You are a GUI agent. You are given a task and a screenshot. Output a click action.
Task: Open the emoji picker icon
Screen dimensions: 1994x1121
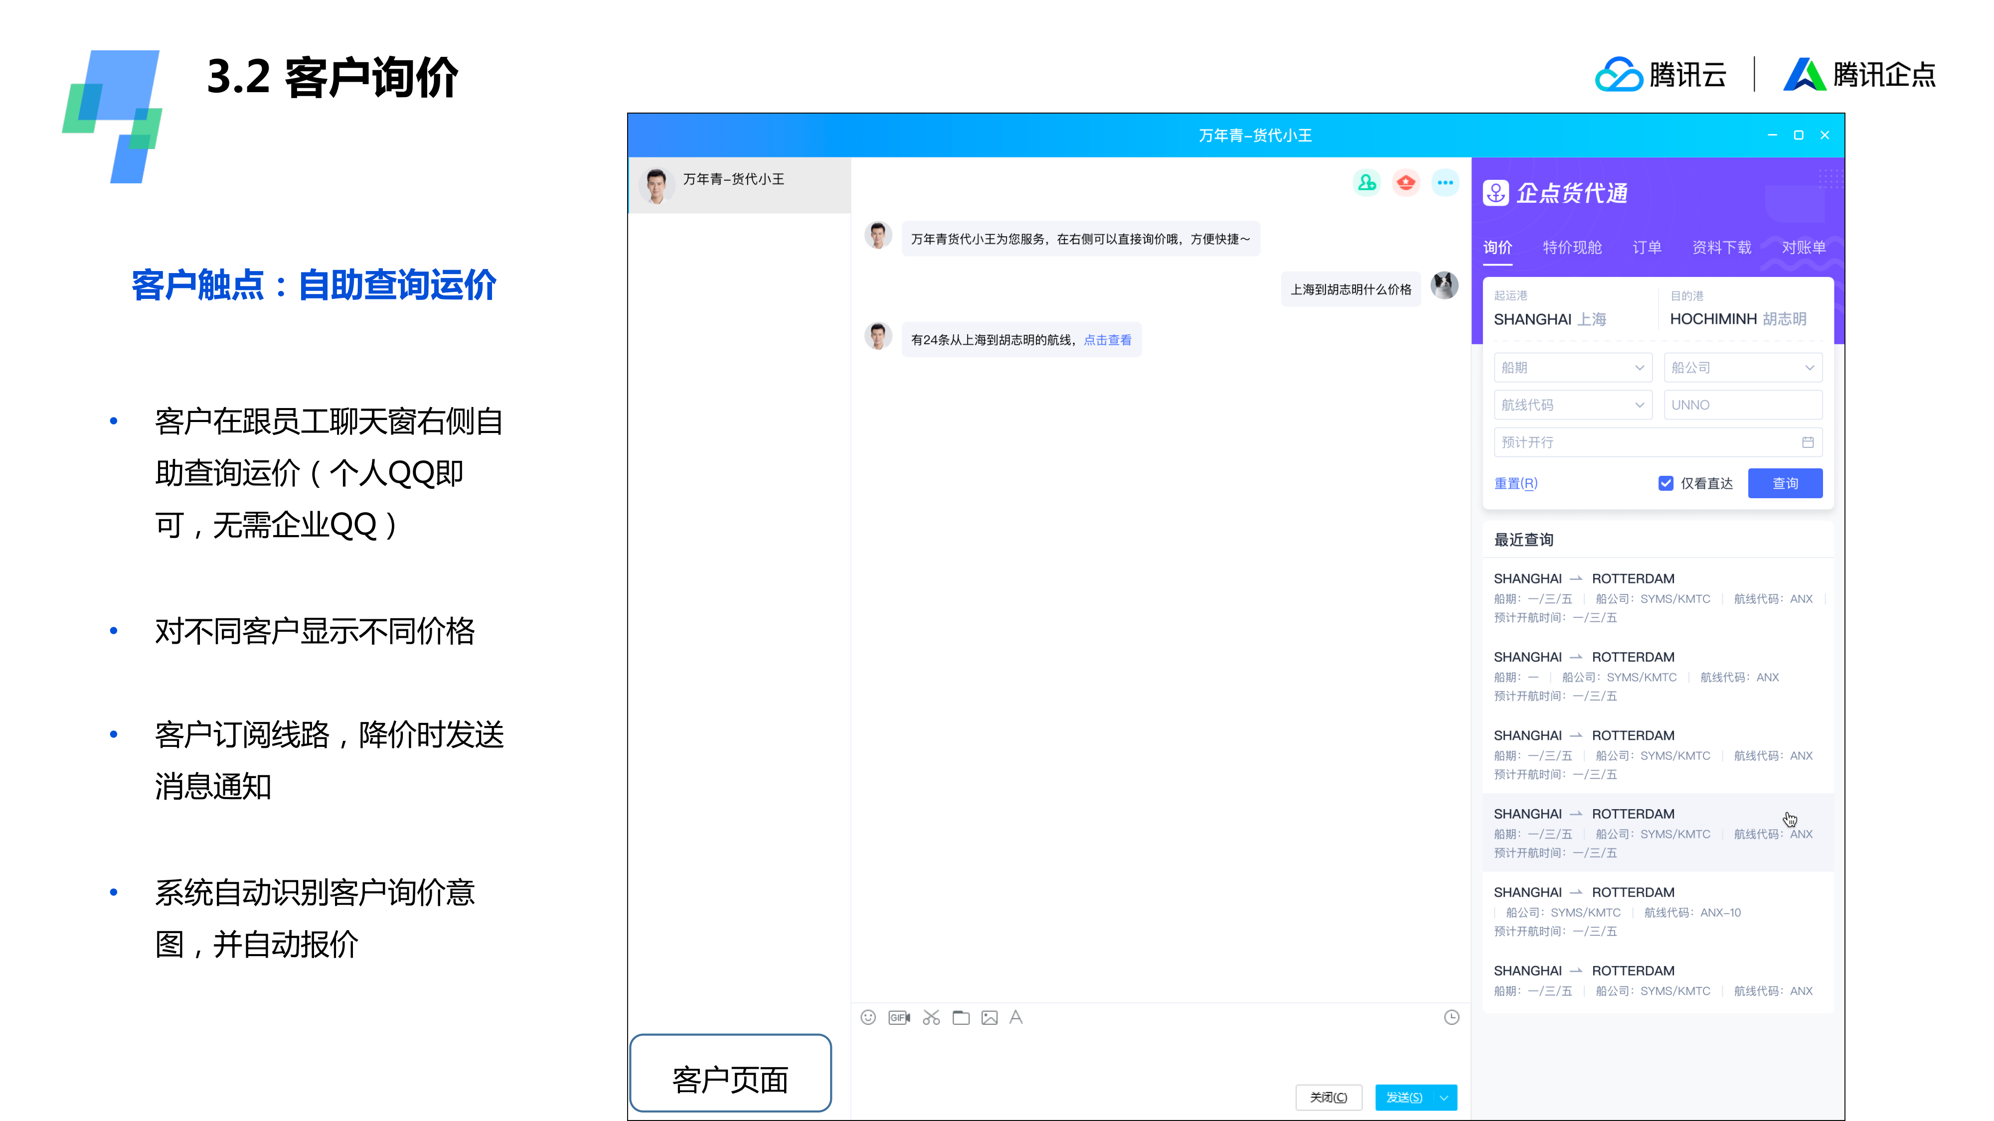click(x=868, y=1017)
